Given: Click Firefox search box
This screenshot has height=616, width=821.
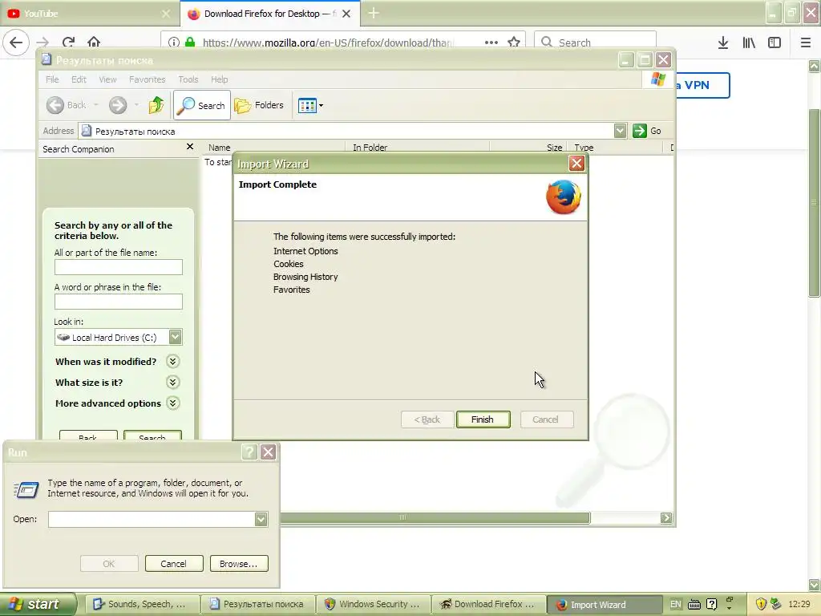Looking at the screenshot, I should coord(595,43).
